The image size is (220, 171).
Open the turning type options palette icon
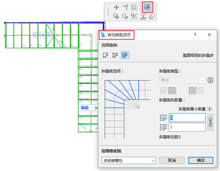[147, 7]
